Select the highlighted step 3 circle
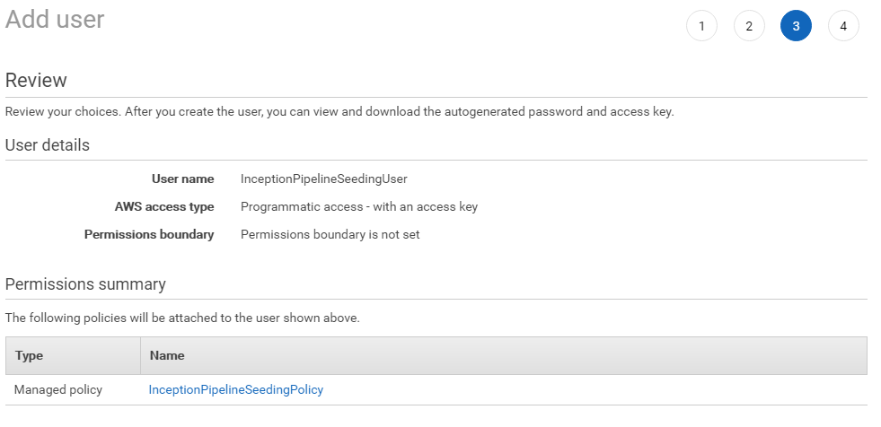881x427 pixels. coord(796,26)
